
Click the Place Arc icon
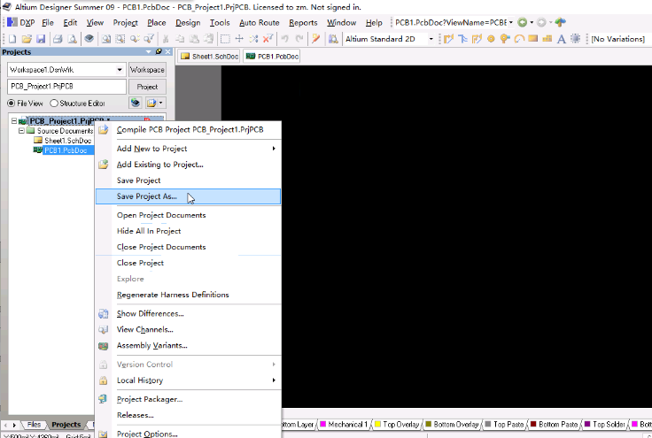[519, 39]
